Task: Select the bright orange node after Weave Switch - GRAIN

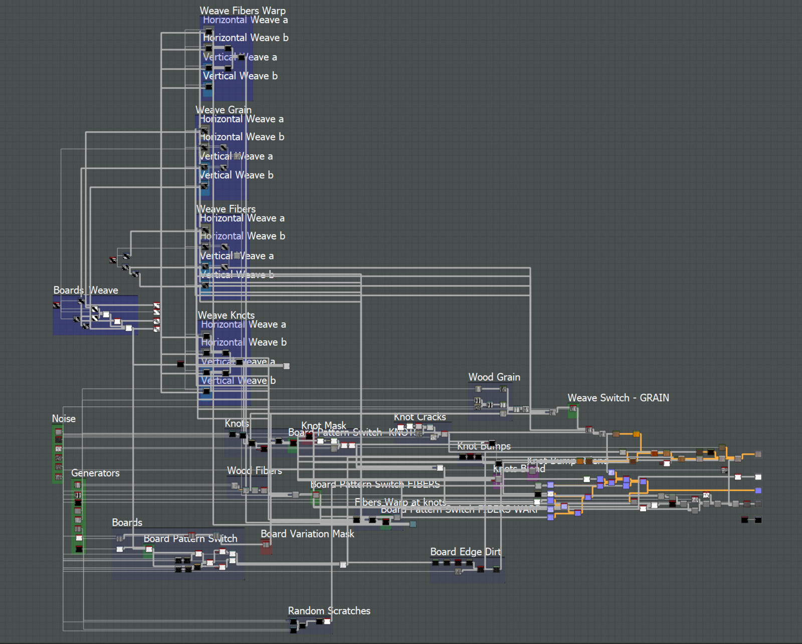Action: click(x=637, y=434)
